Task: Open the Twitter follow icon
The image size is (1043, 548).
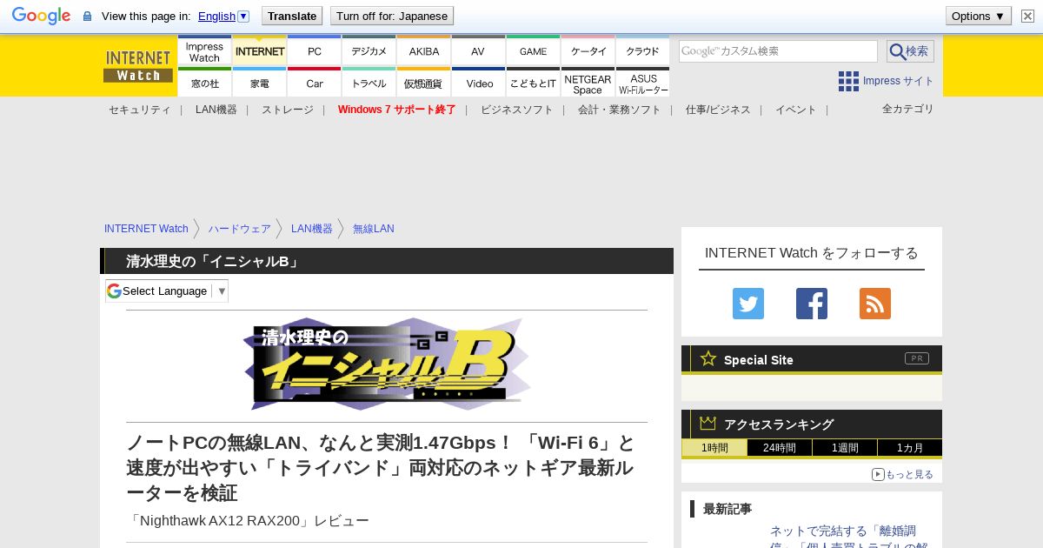Action: (x=748, y=304)
